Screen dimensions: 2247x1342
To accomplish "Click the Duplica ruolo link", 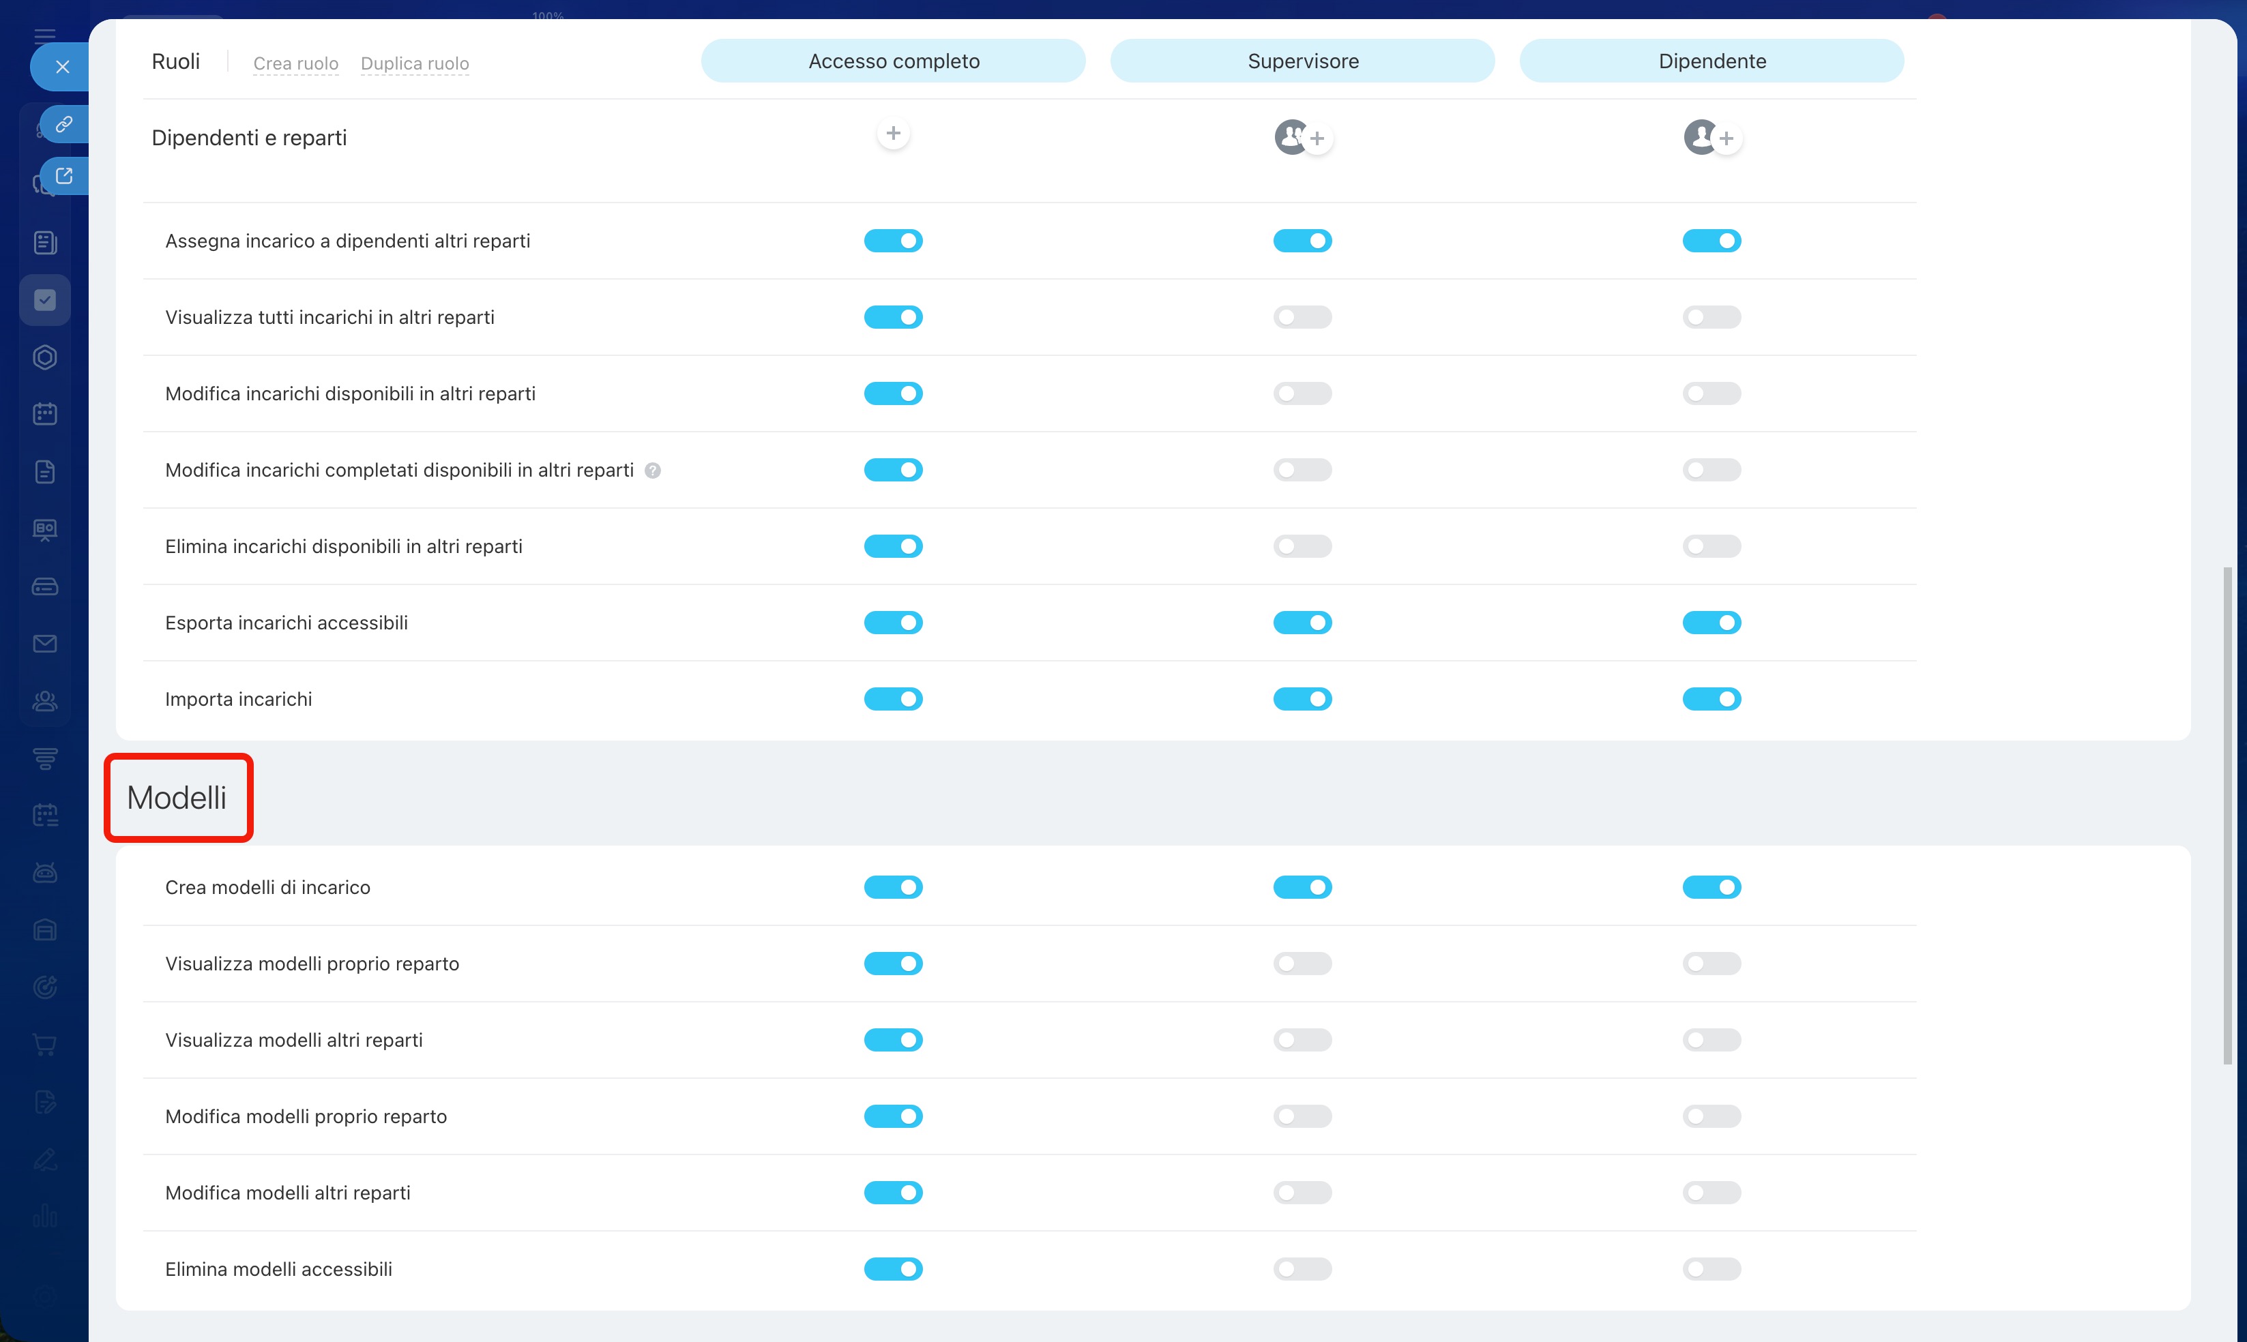I will click(414, 63).
